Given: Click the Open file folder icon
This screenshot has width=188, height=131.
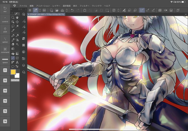Looking at the screenshot, I should [x=57, y=10].
